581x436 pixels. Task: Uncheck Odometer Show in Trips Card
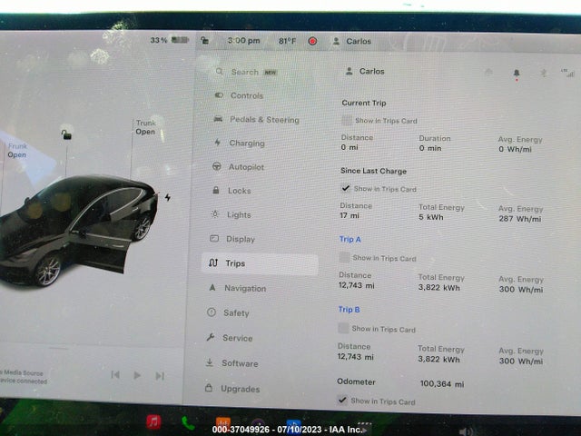point(342,400)
